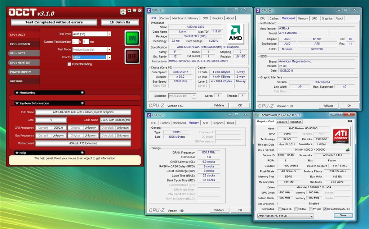The image size is (369, 229).
Task: Uncheck the DirectCompute 5.0 checkbox
Action: (325, 209)
